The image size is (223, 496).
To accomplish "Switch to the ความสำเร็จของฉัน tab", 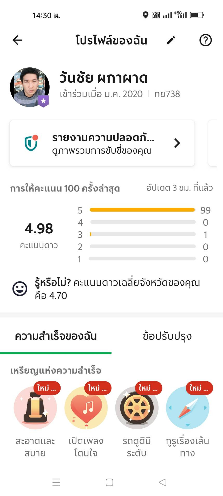I will point(56,336).
